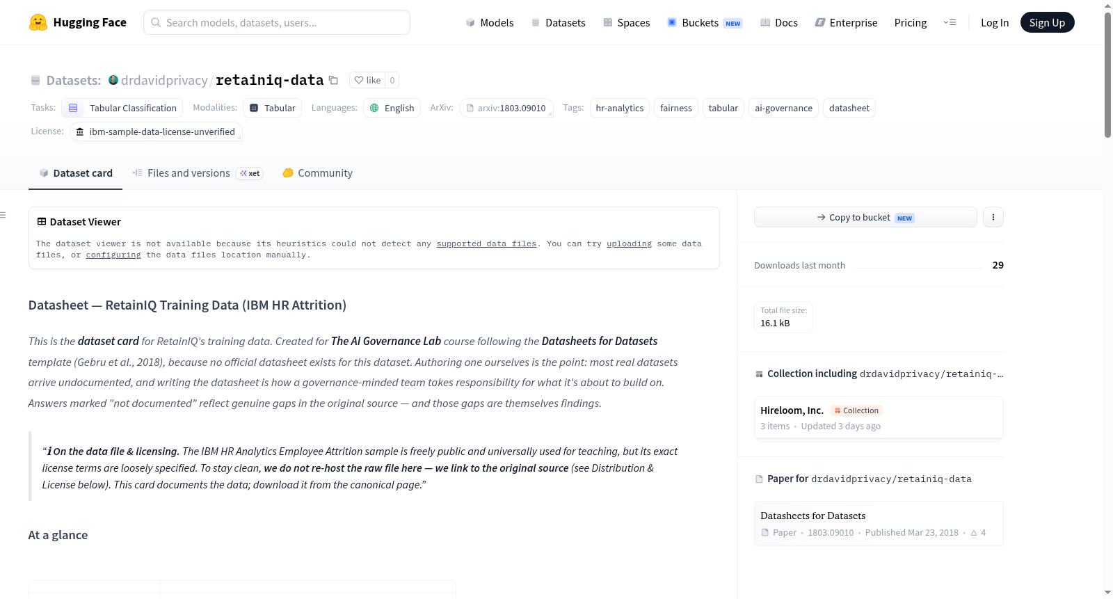Expand the table of contents sidebar icon

tap(3, 215)
